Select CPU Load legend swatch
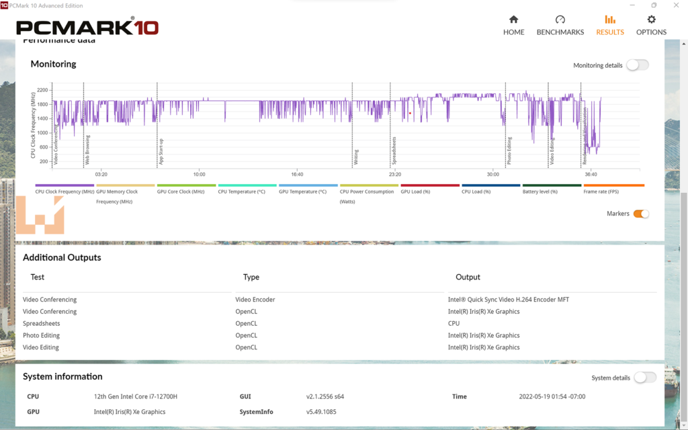 [491, 185]
